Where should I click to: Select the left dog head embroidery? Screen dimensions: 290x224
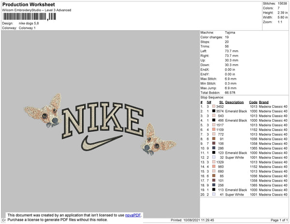point(43,111)
